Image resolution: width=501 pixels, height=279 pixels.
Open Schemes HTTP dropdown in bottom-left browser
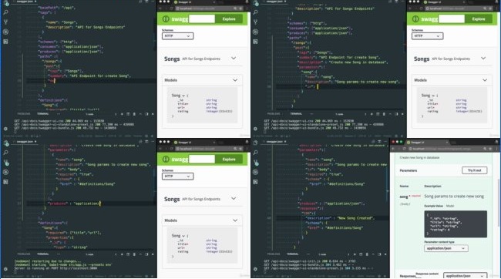point(177,176)
